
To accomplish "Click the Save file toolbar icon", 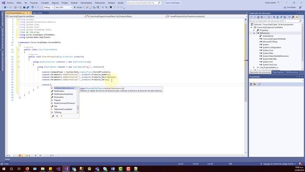I will 24,8.
